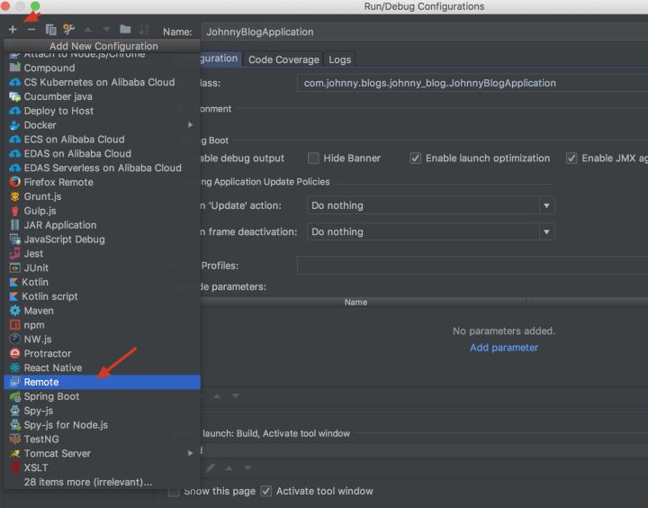
Task: Choose XSLT configuration type
Action: point(102,467)
